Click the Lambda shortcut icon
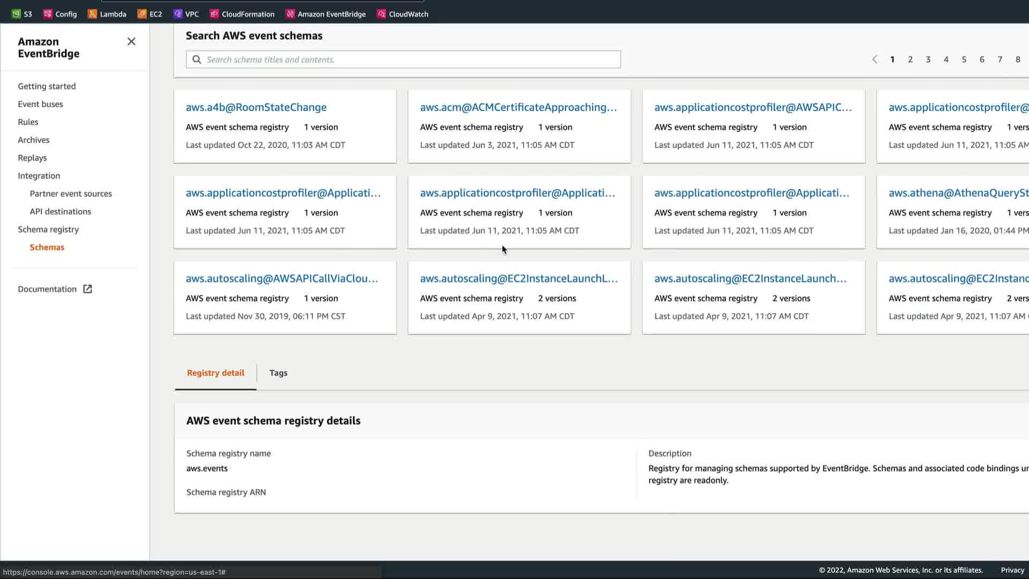Image resolution: width=1029 pixels, height=579 pixels. (x=92, y=14)
